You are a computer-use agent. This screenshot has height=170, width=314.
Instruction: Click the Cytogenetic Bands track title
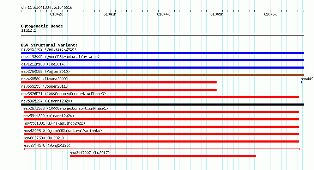pos(42,26)
